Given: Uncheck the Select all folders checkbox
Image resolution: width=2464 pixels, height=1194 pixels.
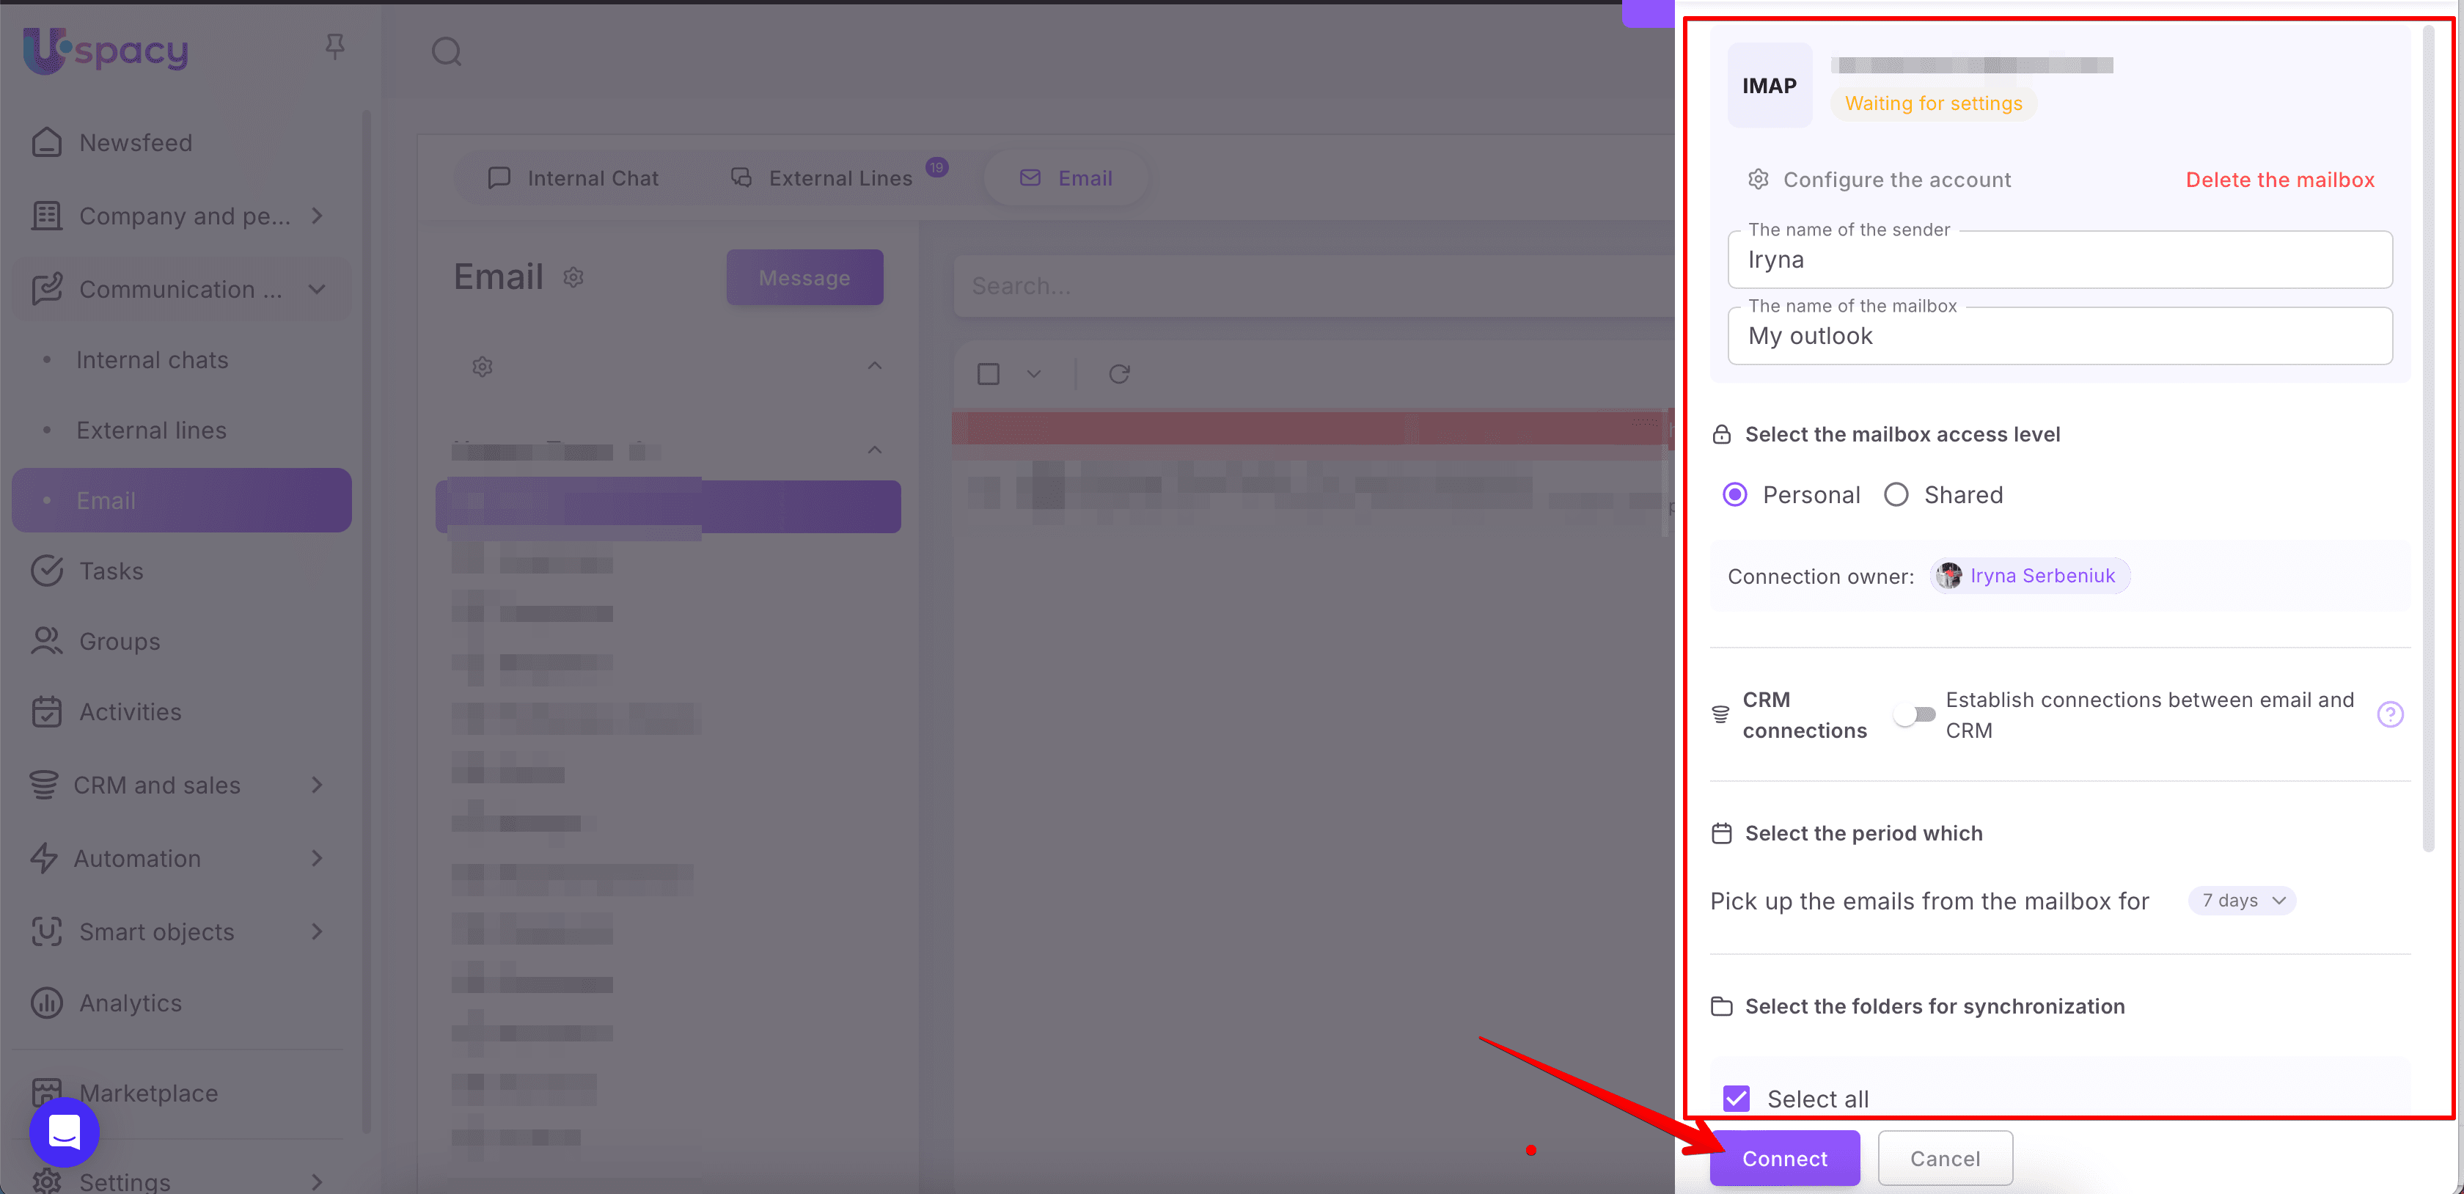Looking at the screenshot, I should point(1736,1099).
